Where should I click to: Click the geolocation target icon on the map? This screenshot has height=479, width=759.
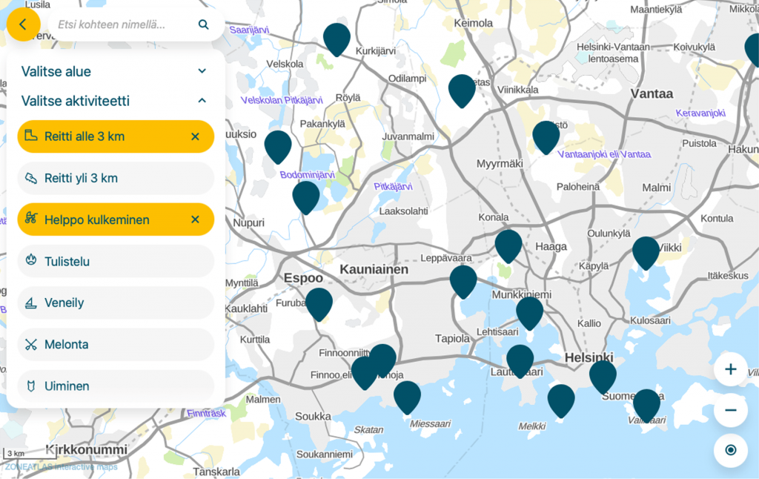(x=731, y=450)
